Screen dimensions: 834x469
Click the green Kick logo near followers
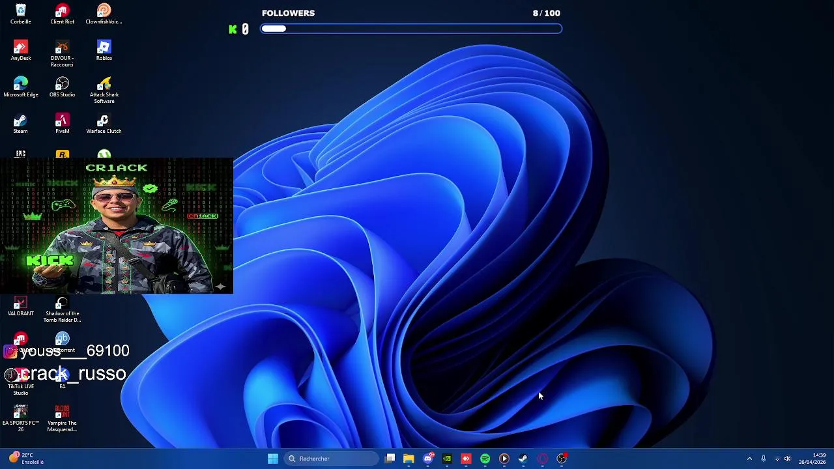[x=233, y=29]
